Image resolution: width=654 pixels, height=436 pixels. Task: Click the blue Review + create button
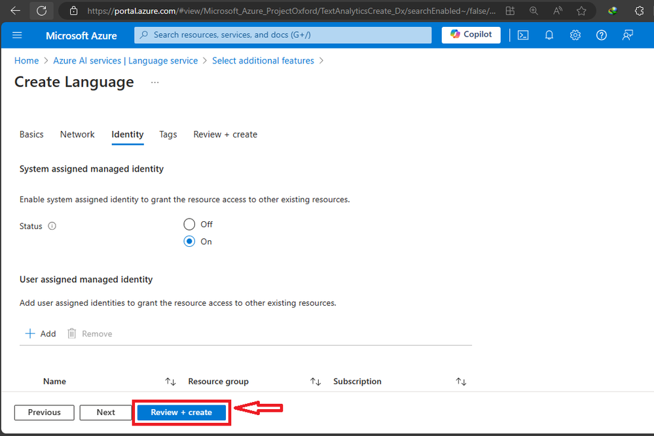click(x=181, y=412)
